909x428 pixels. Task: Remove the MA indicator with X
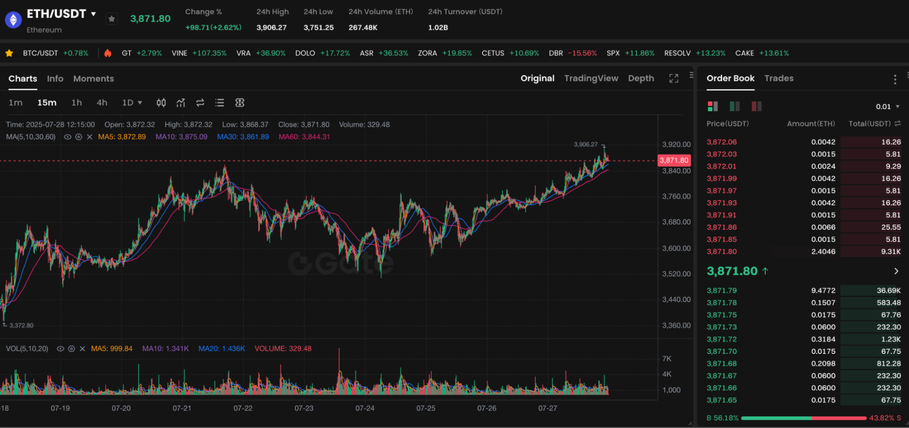pyautogui.click(x=90, y=137)
